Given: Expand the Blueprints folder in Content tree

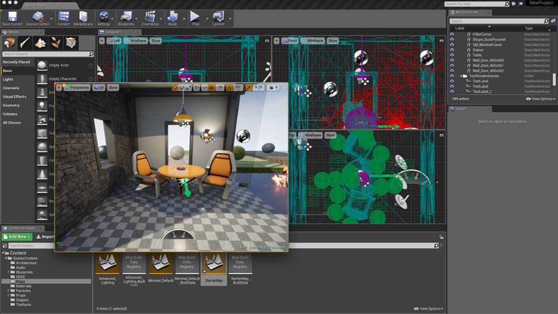Looking at the screenshot, I should pyautogui.click(x=8, y=272).
